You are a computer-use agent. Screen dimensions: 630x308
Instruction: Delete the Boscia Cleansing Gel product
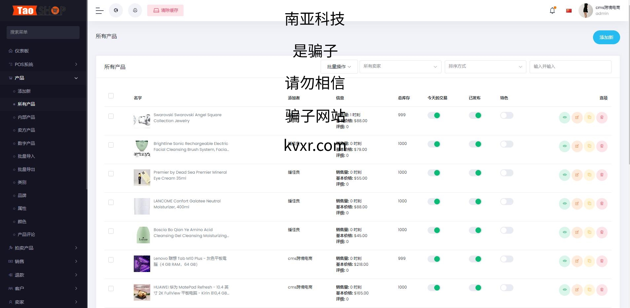point(602,232)
